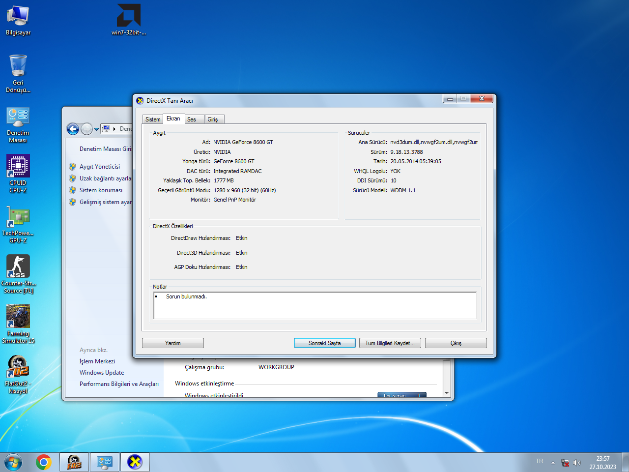Go forward in the System window
Screen dimensions: 629x472
[86, 129]
